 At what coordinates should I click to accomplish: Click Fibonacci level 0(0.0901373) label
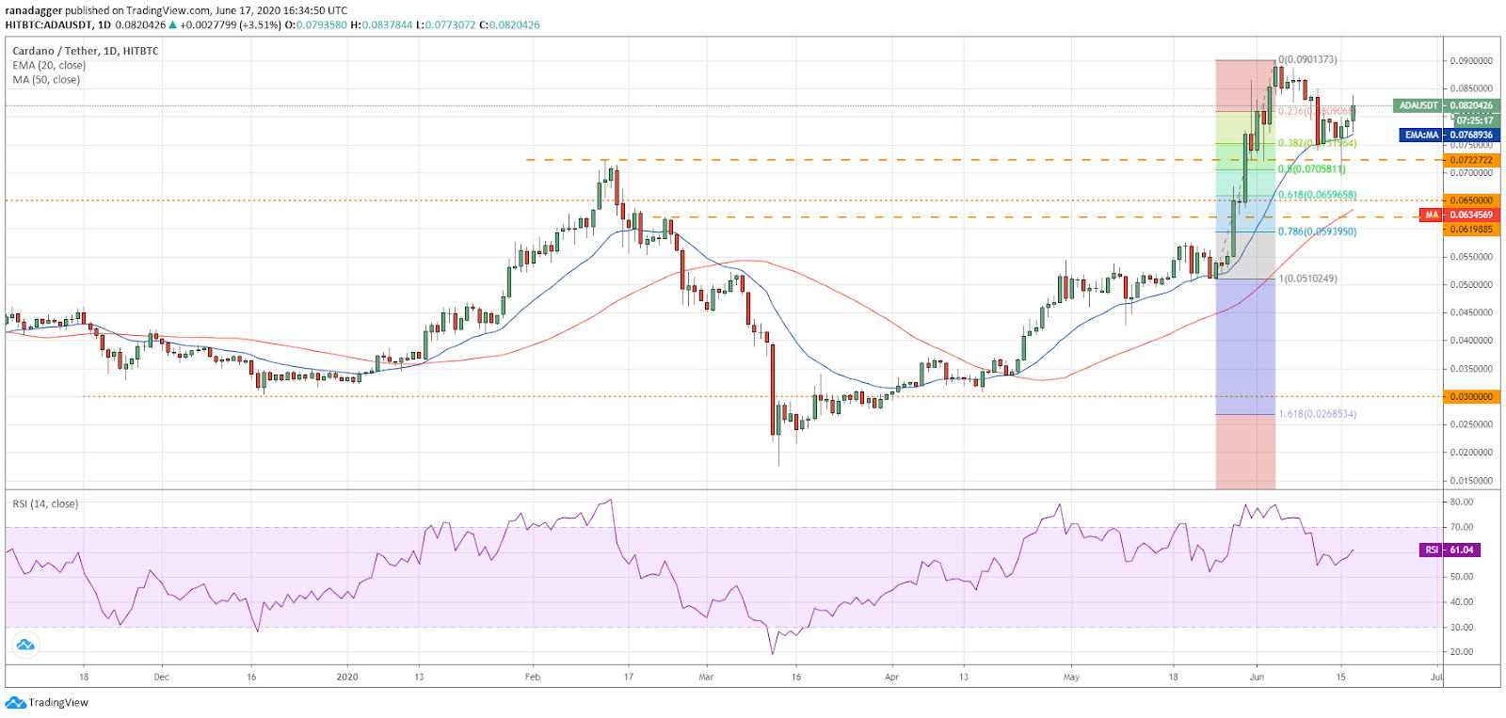point(1307,59)
